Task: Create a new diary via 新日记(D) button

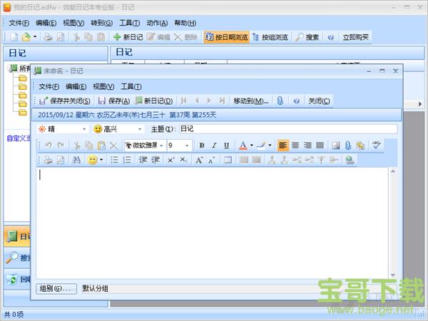Action: (154, 101)
